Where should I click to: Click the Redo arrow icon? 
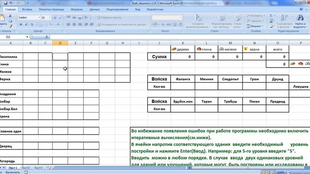[18, 3]
